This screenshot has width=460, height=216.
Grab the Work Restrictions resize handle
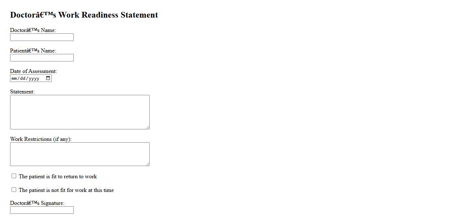[x=148, y=164]
